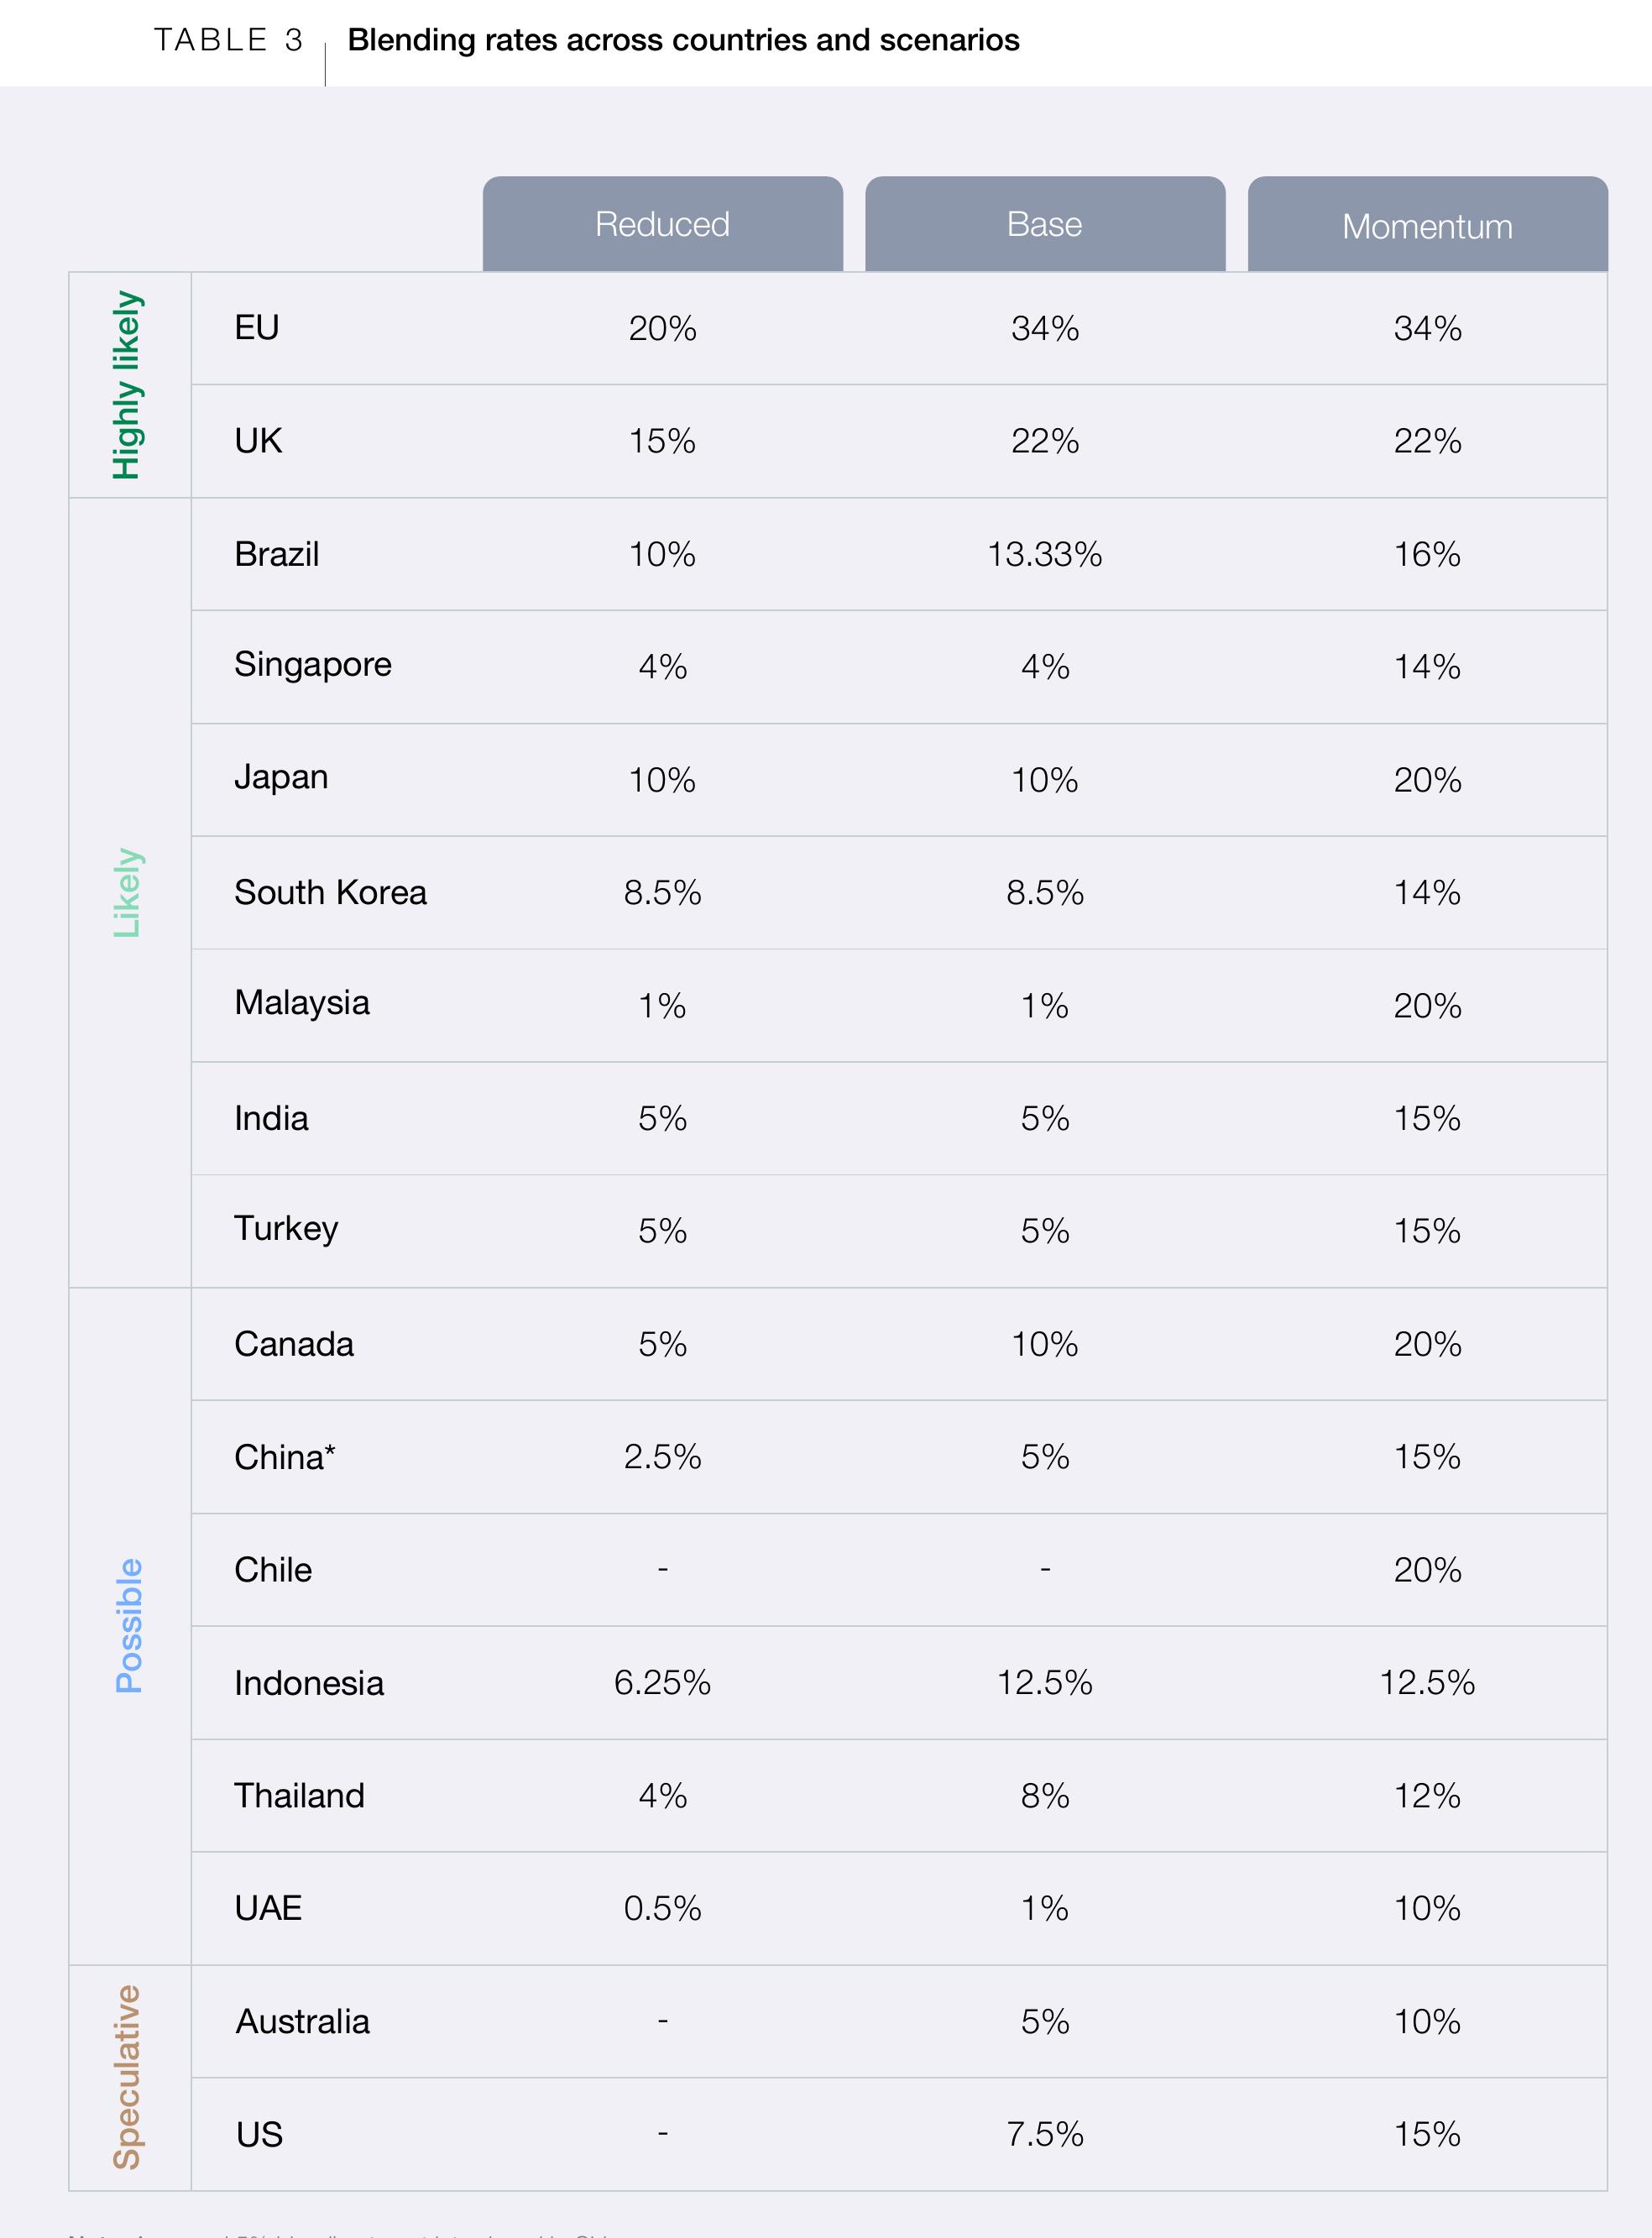Click the UAE reduced value 0.5%
Viewport: 1652px width, 2238px height.
click(x=662, y=1908)
